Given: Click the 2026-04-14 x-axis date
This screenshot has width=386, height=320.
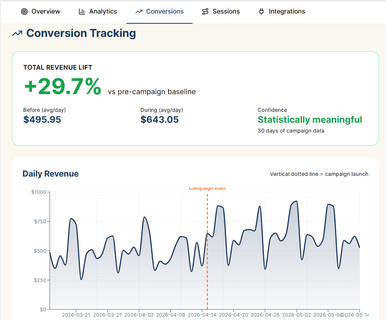Looking at the screenshot, I should click(x=202, y=315).
